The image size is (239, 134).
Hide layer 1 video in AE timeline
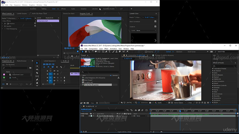pyautogui.click(x=81, y=116)
